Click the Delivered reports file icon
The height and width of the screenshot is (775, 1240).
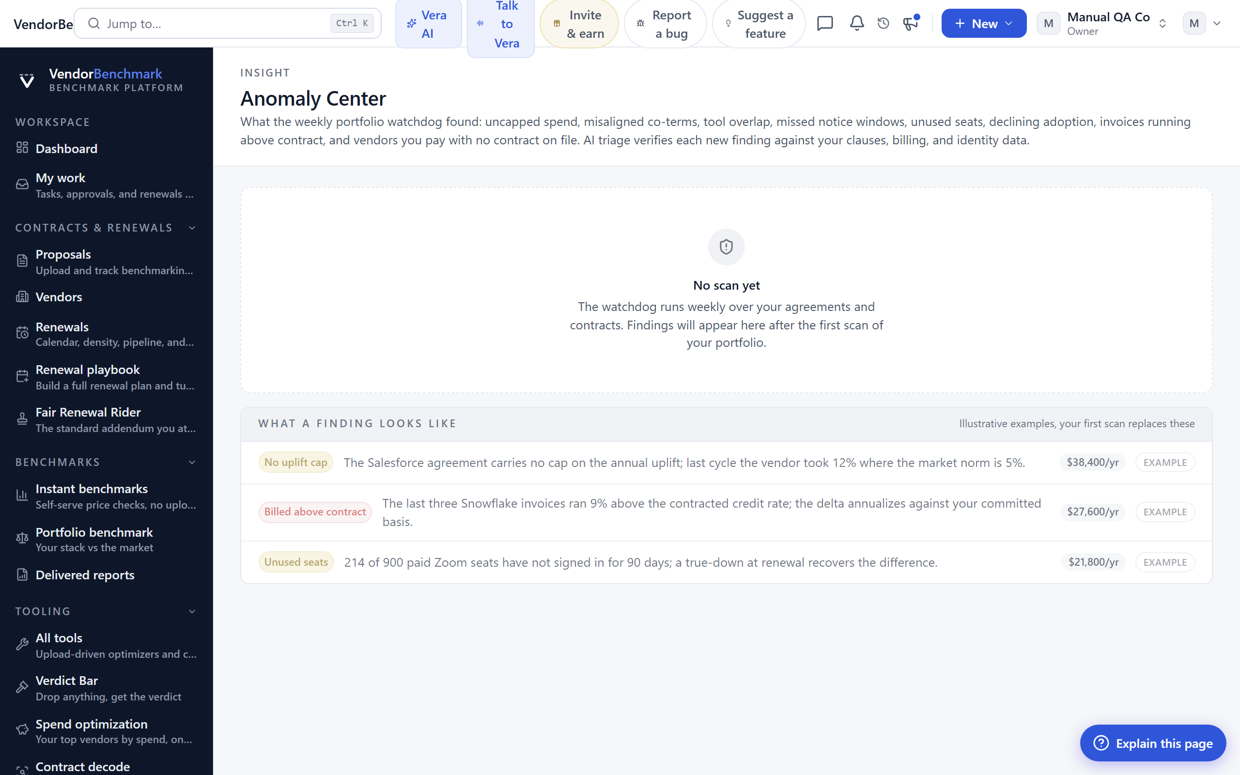pos(22,574)
